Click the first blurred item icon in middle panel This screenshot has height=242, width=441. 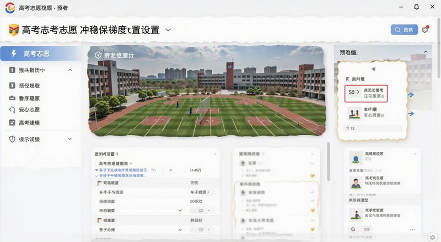[243, 163]
